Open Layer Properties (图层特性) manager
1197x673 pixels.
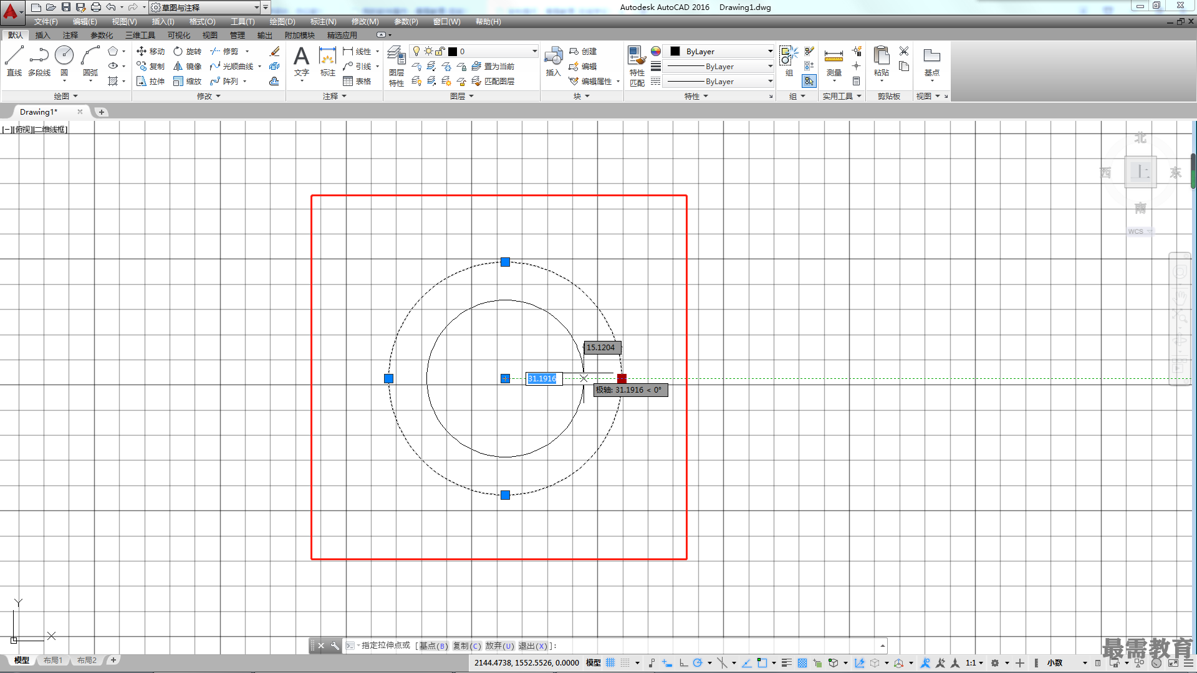[x=397, y=65]
